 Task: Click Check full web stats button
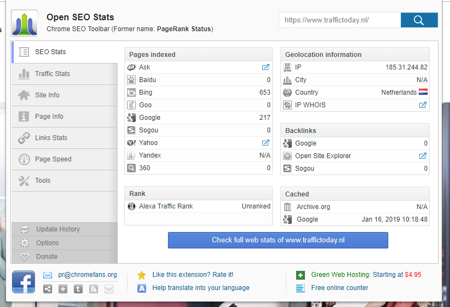click(278, 240)
